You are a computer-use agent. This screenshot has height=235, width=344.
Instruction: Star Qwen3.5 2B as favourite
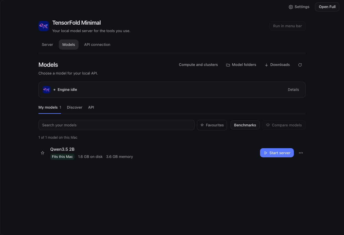click(x=42, y=153)
